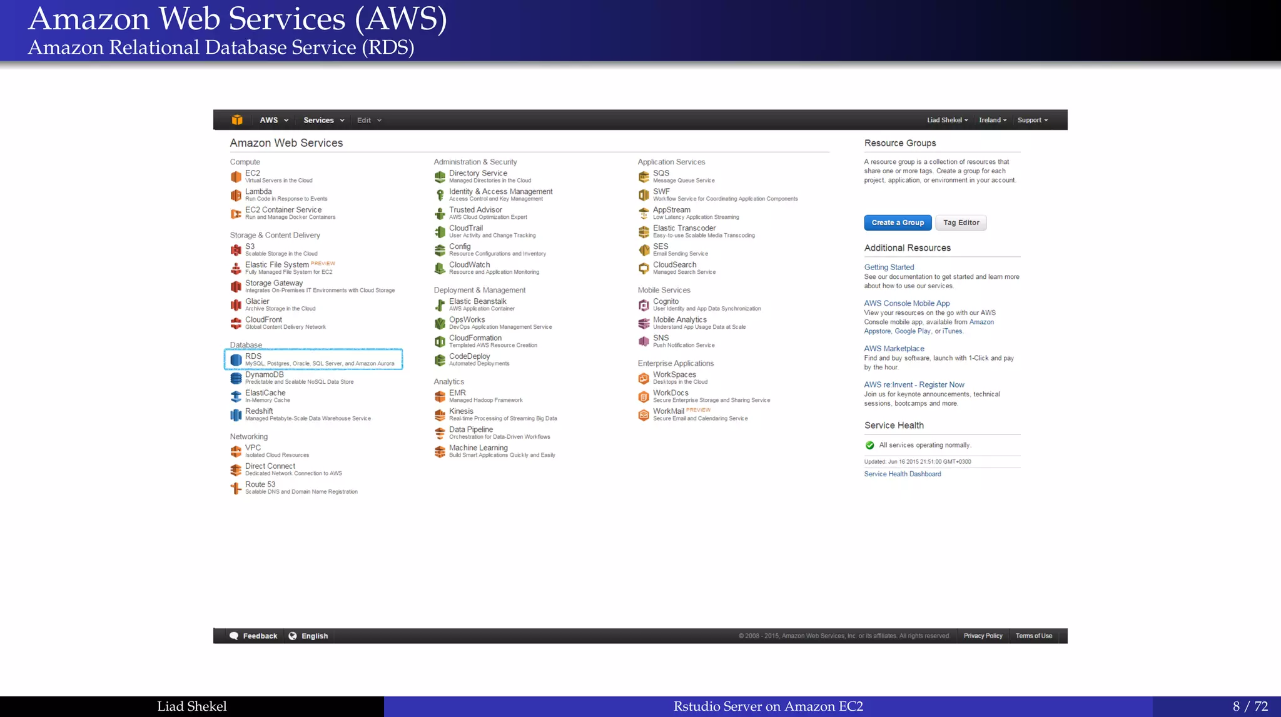The image size is (1281, 717).
Task: Change language via English footer button
Action: point(308,636)
